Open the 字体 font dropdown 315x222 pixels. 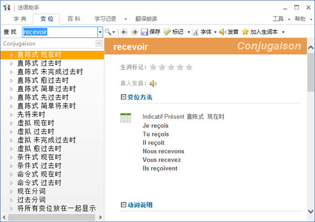click(204, 32)
